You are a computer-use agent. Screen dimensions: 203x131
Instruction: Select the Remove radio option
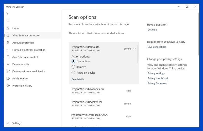click(73, 67)
